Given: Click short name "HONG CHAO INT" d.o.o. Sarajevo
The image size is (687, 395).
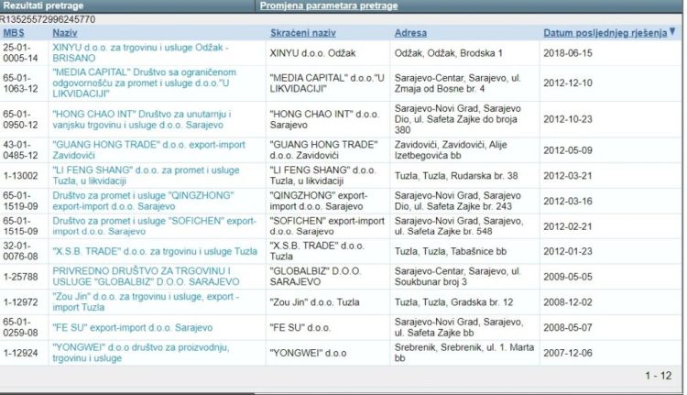Looking at the screenshot, I should click(324, 119).
